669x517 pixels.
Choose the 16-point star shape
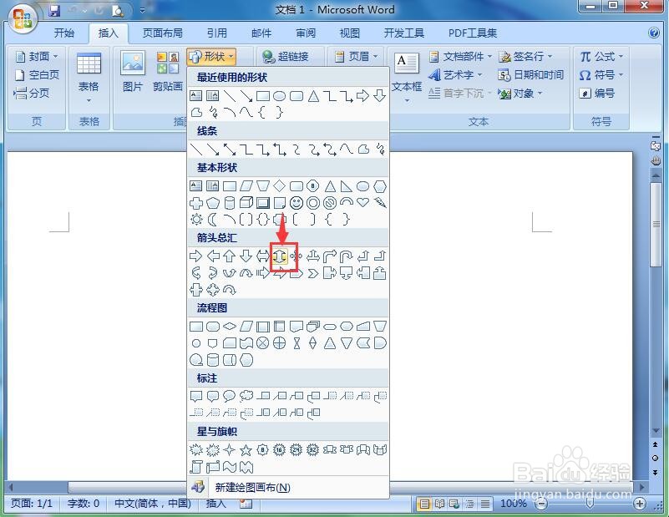tap(279, 449)
